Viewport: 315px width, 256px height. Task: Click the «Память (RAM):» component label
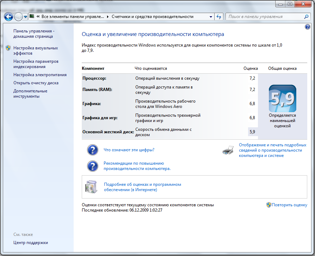click(97, 90)
